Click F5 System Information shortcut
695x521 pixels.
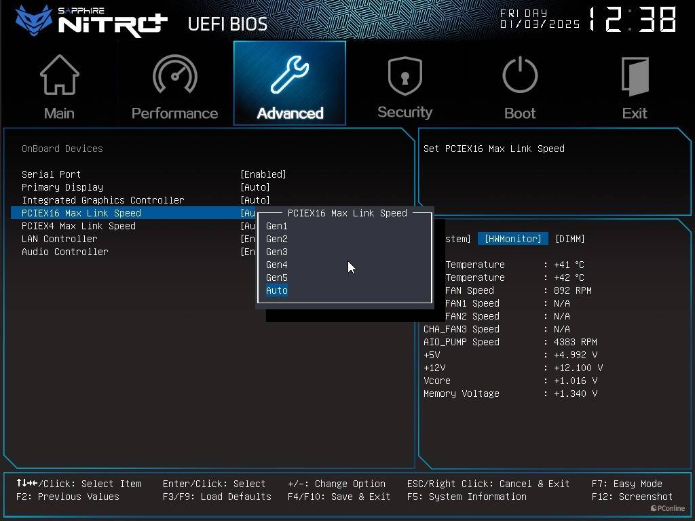(466, 497)
